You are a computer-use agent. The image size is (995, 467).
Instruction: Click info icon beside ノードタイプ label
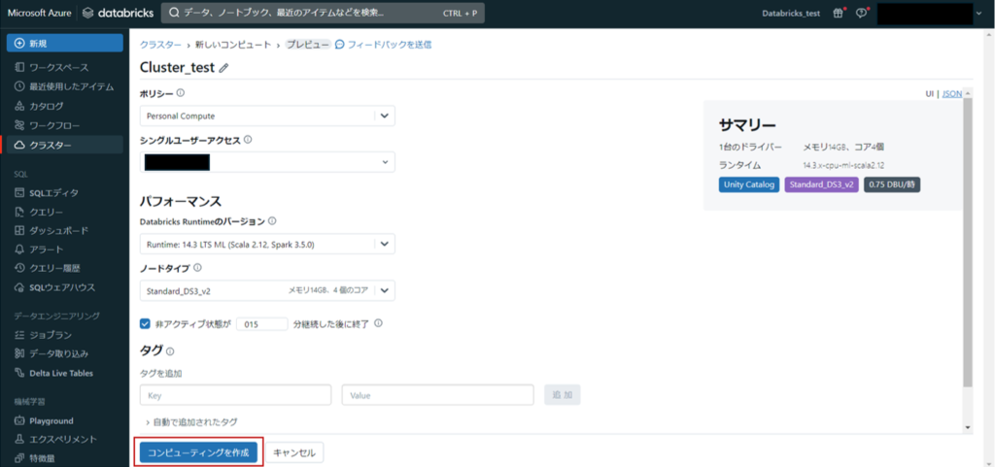(197, 268)
